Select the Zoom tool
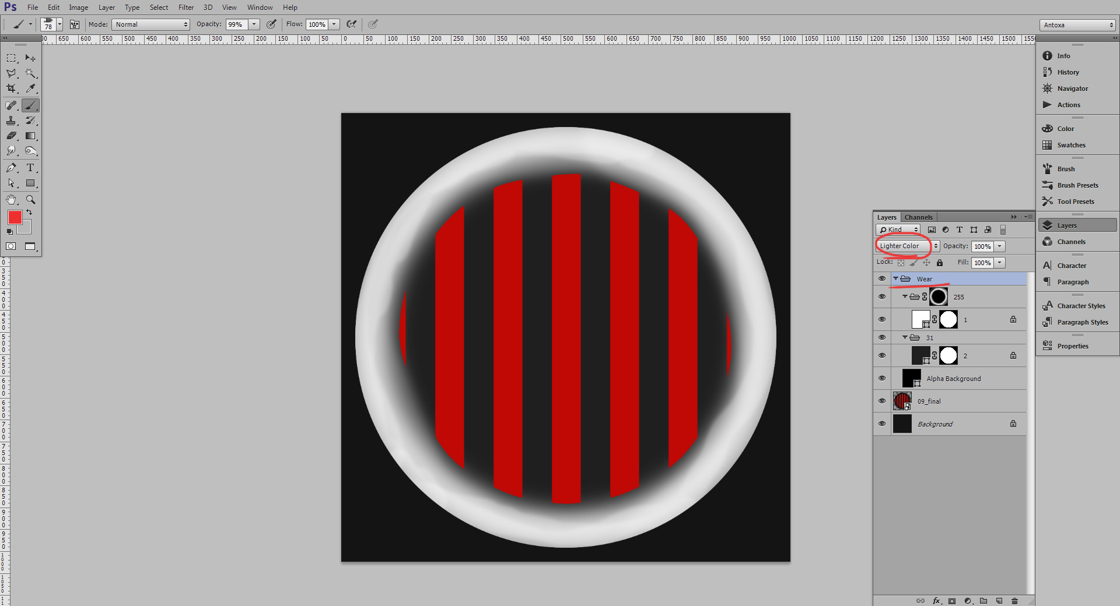Screen dimensions: 1120x606 coord(30,200)
